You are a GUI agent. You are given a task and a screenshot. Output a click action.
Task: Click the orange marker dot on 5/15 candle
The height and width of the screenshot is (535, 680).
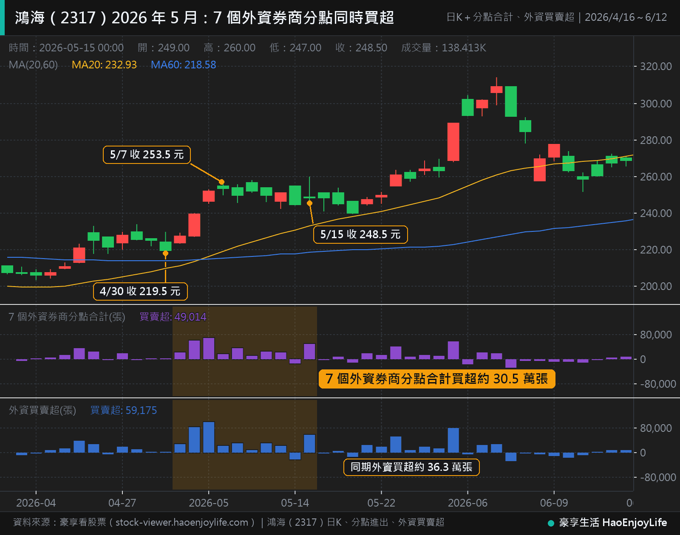(x=309, y=203)
